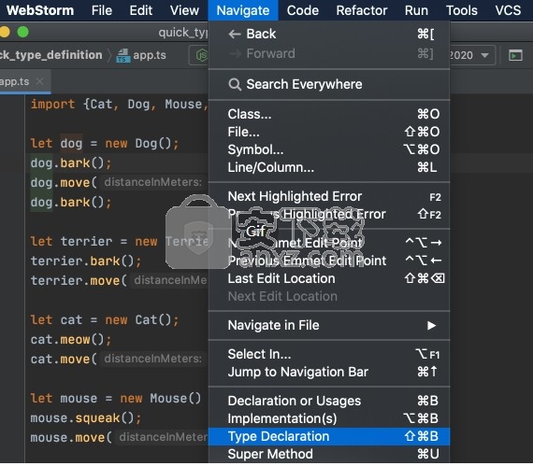Image resolution: width=533 pixels, height=466 pixels.
Task: Close the app.ts editor tab
Action: point(40,81)
